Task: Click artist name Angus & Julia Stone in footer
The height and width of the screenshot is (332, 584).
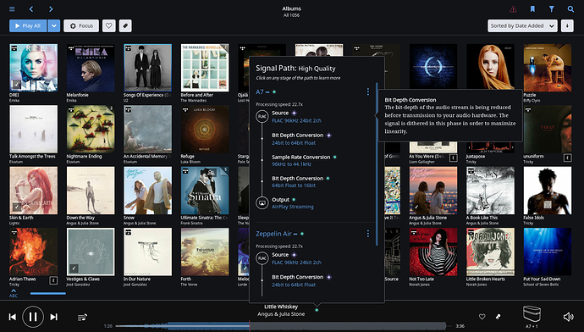Action: point(281,314)
